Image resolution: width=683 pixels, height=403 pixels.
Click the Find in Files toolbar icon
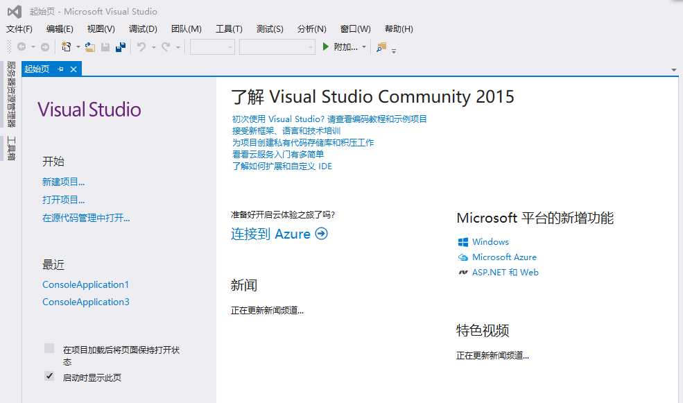click(x=381, y=46)
